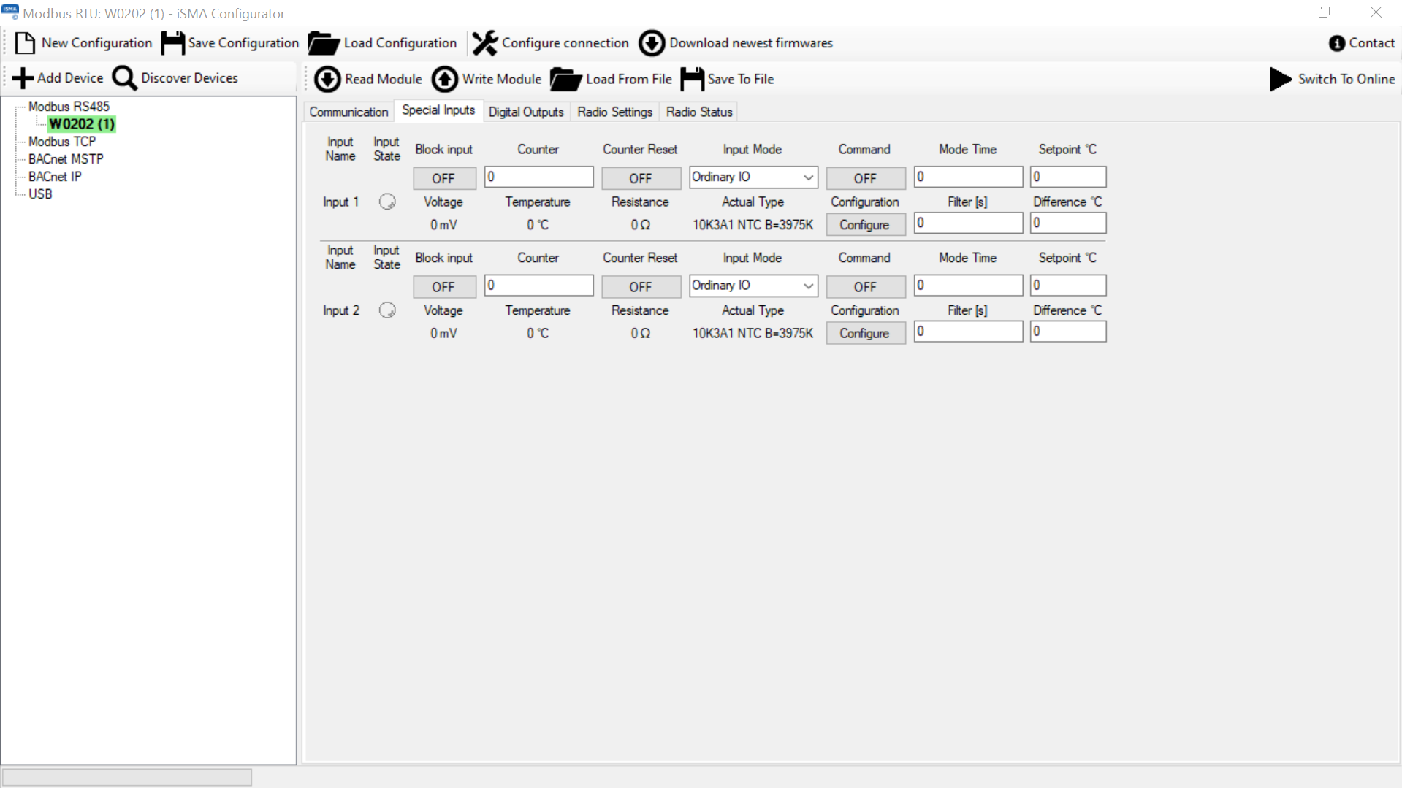Open Input 2 Input Mode dropdown
1402x788 pixels.
753,286
